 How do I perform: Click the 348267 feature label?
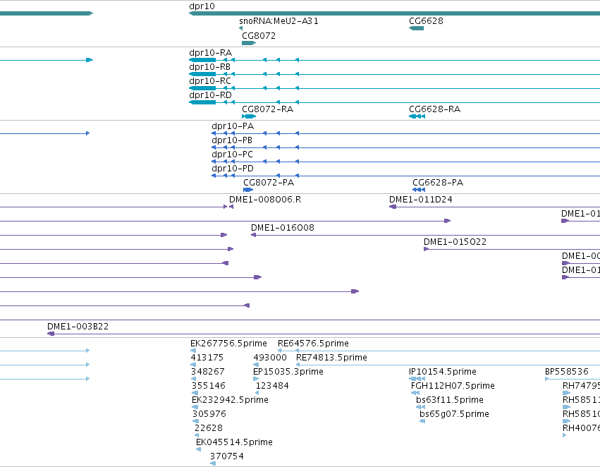(208, 372)
